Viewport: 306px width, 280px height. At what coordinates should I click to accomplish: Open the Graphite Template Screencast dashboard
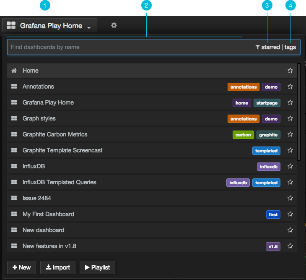pos(152,150)
